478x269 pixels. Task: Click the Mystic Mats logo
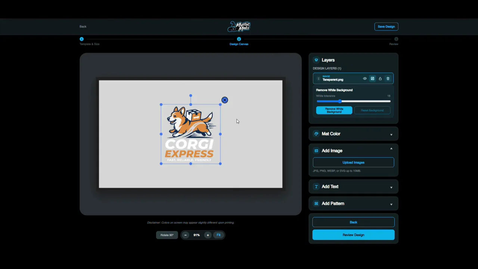pyautogui.click(x=239, y=27)
